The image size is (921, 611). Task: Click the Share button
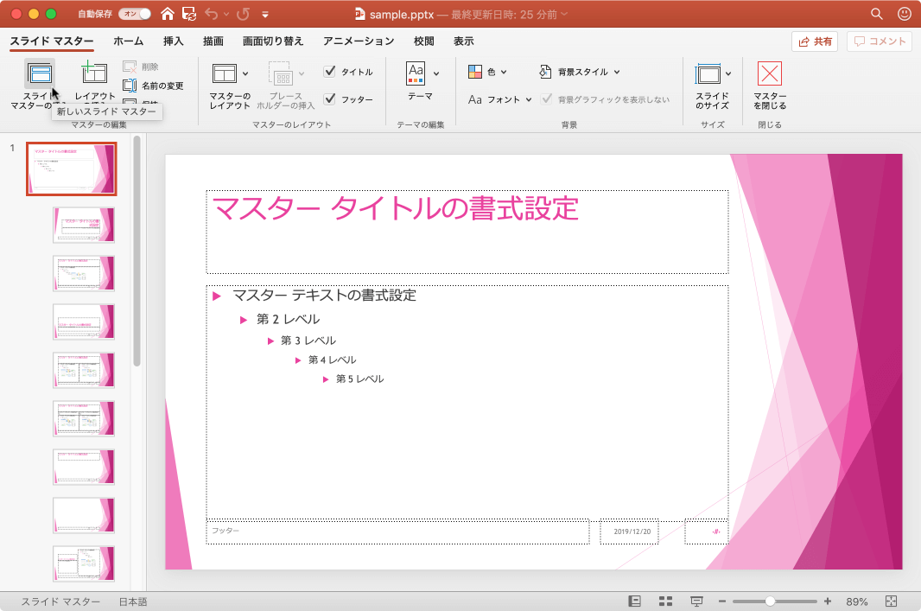[x=815, y=41]
